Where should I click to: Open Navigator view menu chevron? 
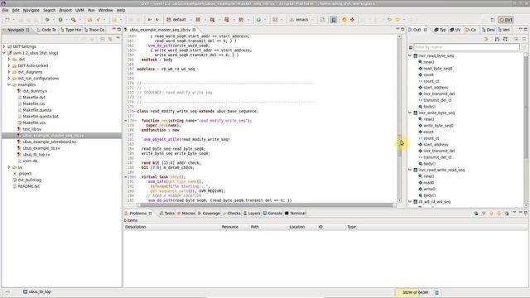pyautogui.click(x=118, y=39)
